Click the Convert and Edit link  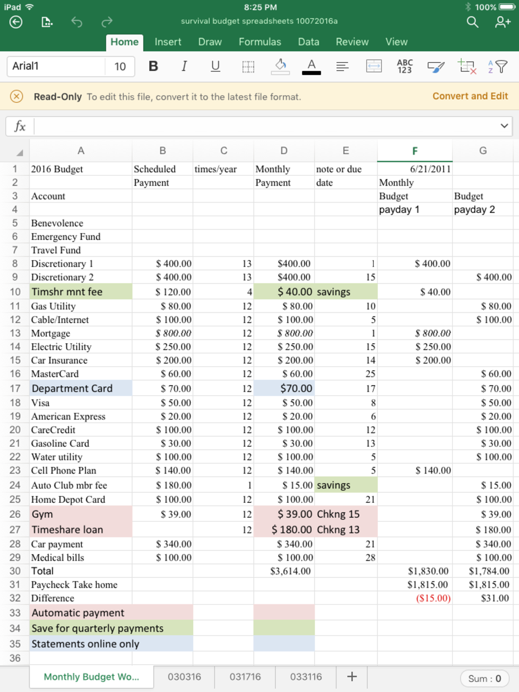[x=470, y=96]
